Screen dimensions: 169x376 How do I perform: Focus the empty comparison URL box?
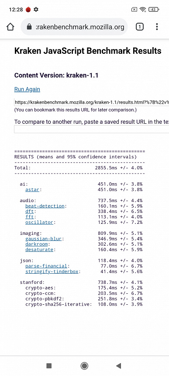coord(91,129)
